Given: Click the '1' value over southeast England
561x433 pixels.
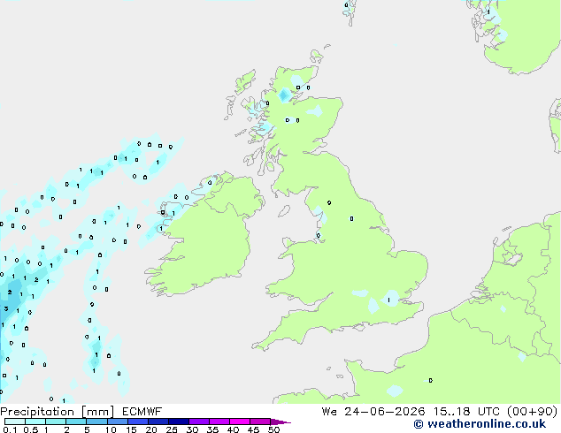Looking at the screenshot, I should pyautogui.click(x=389, y=300).
